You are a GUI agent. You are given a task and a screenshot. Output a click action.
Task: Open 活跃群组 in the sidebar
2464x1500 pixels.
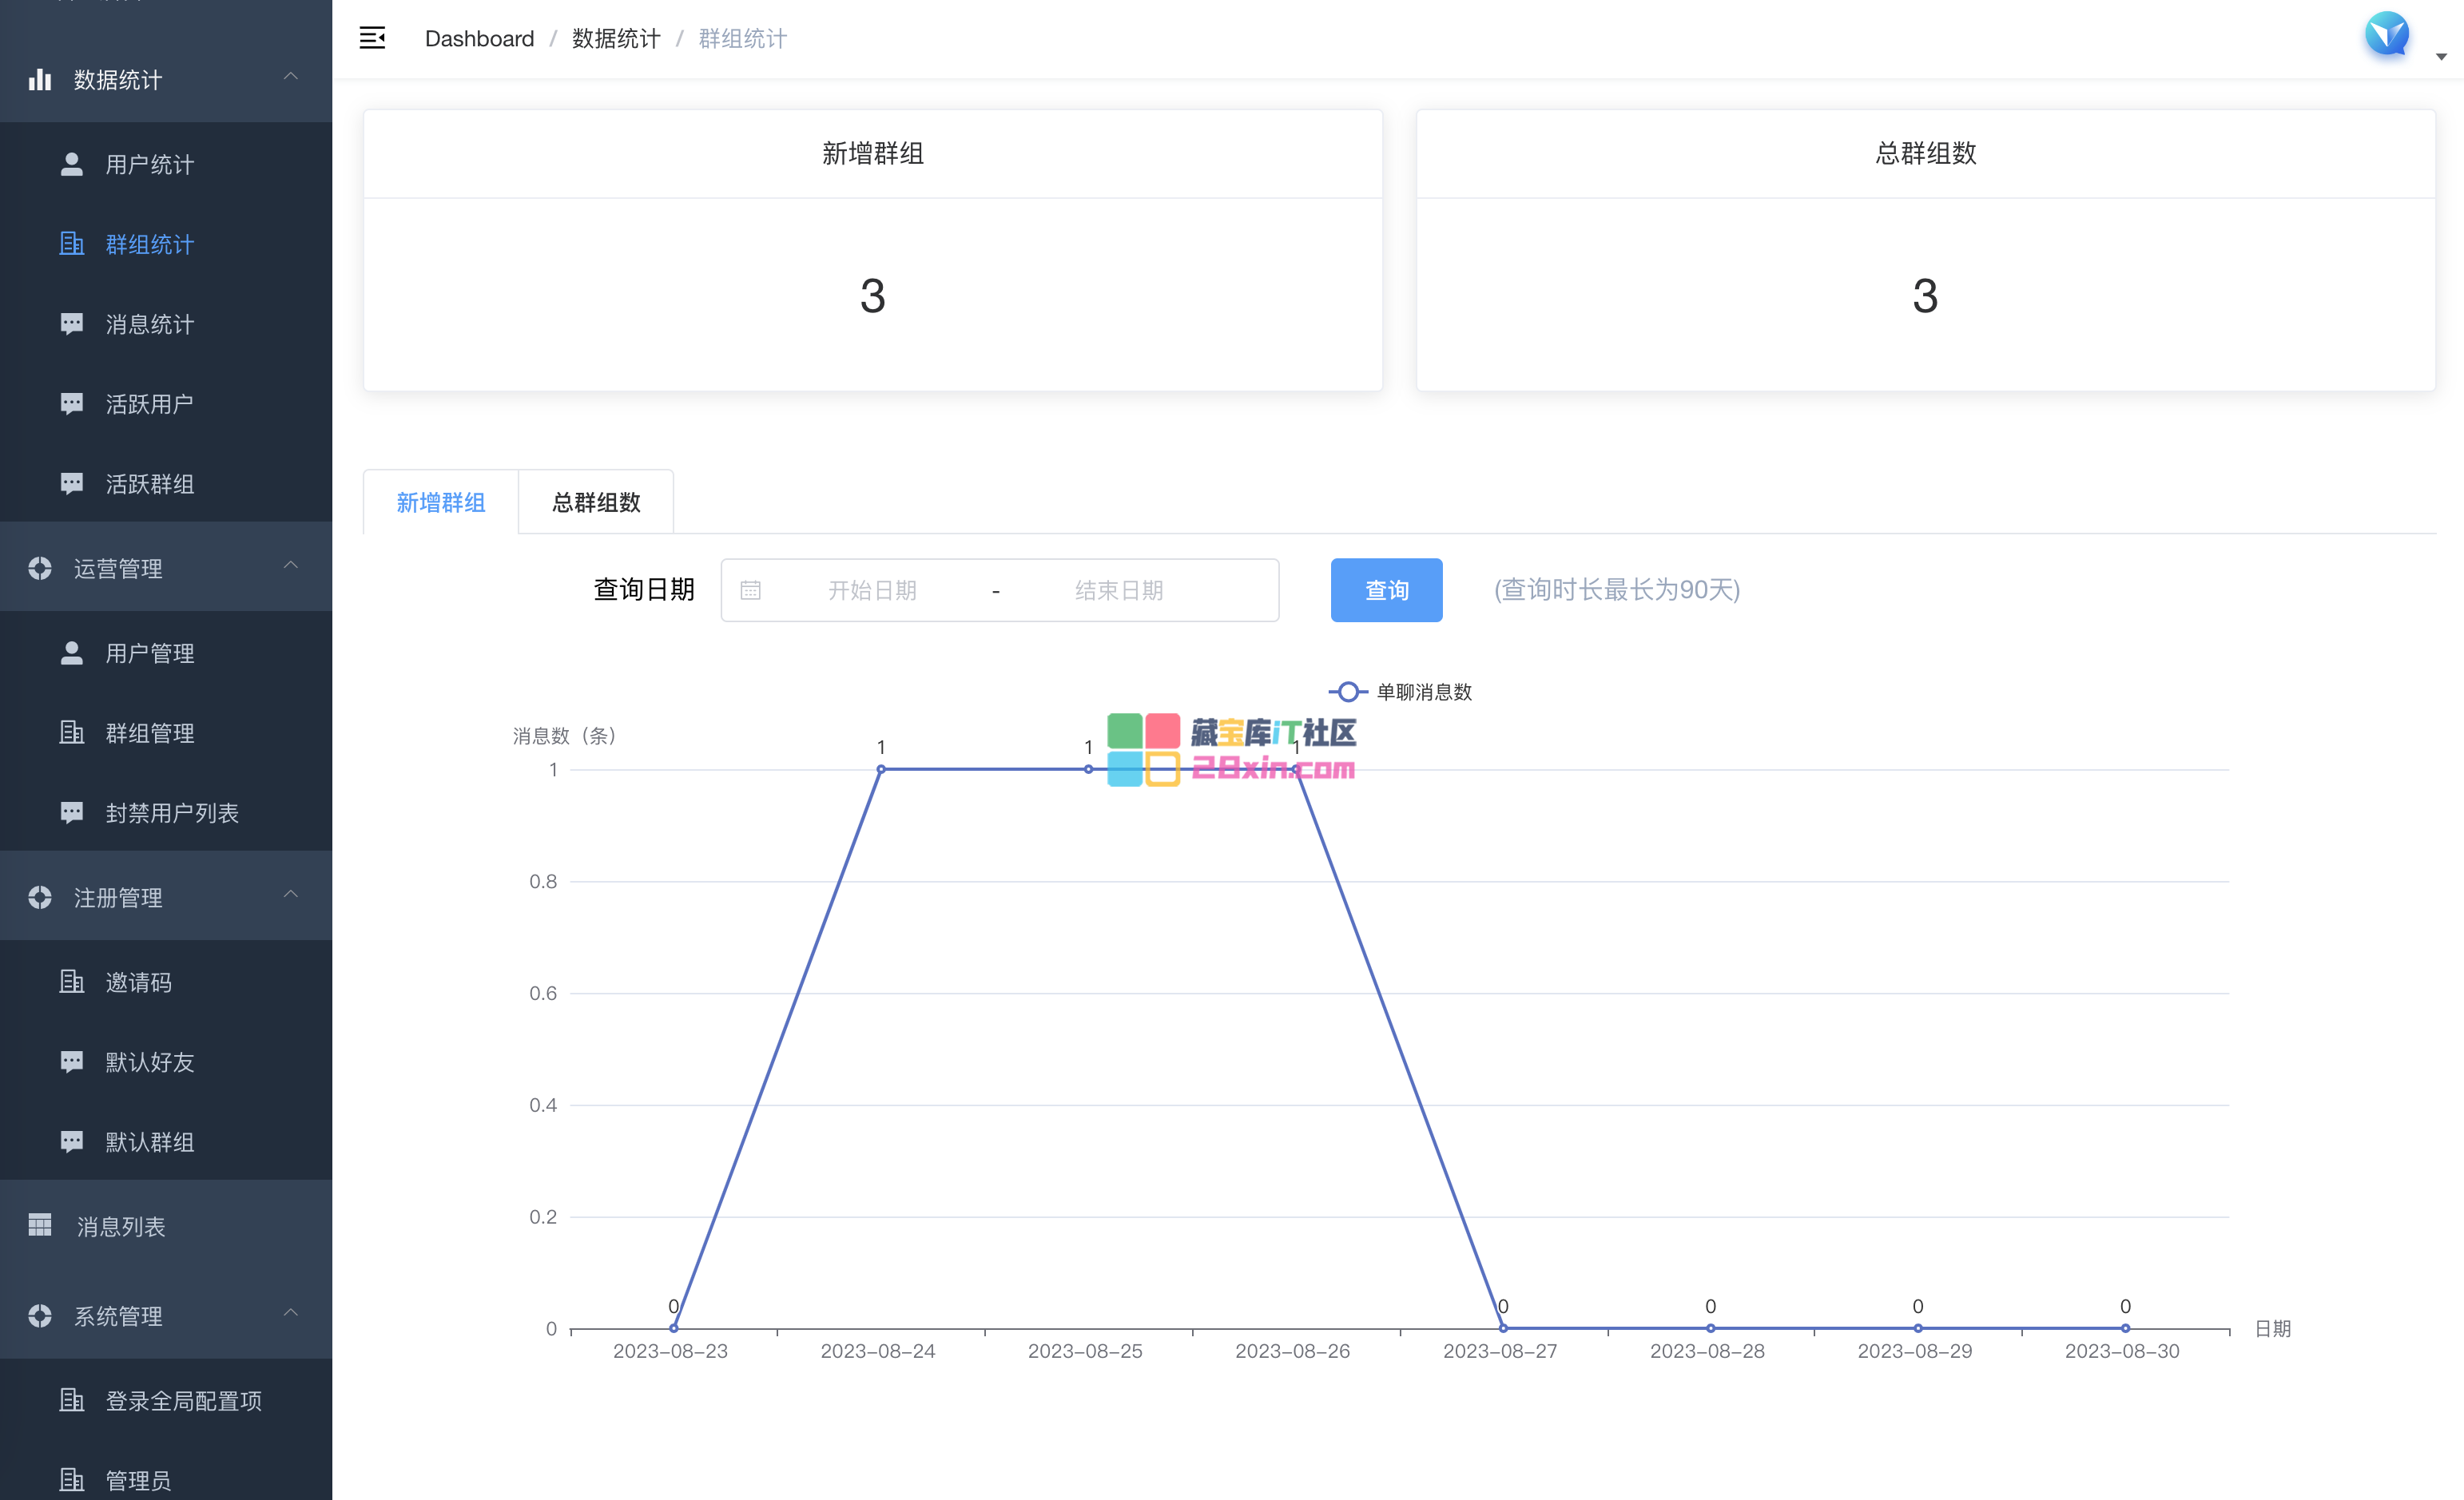click(150, 484)
